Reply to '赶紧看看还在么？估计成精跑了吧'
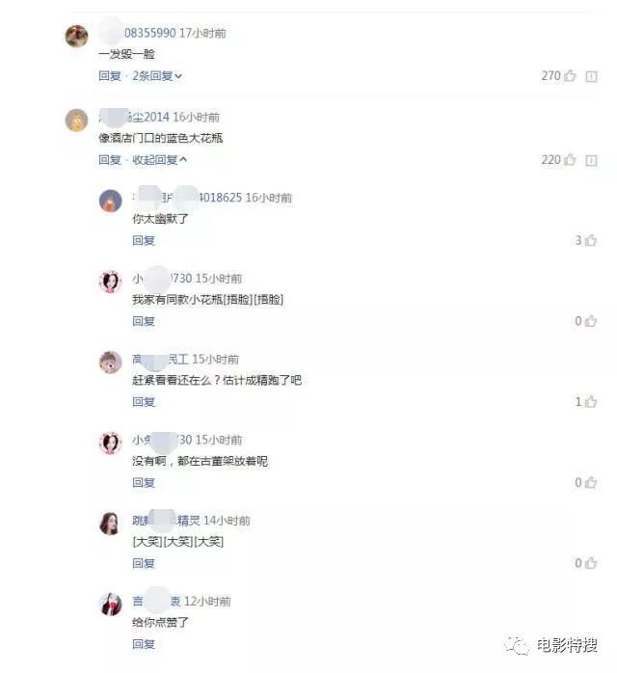The image size is (617, 673). (x=144, y=402)
